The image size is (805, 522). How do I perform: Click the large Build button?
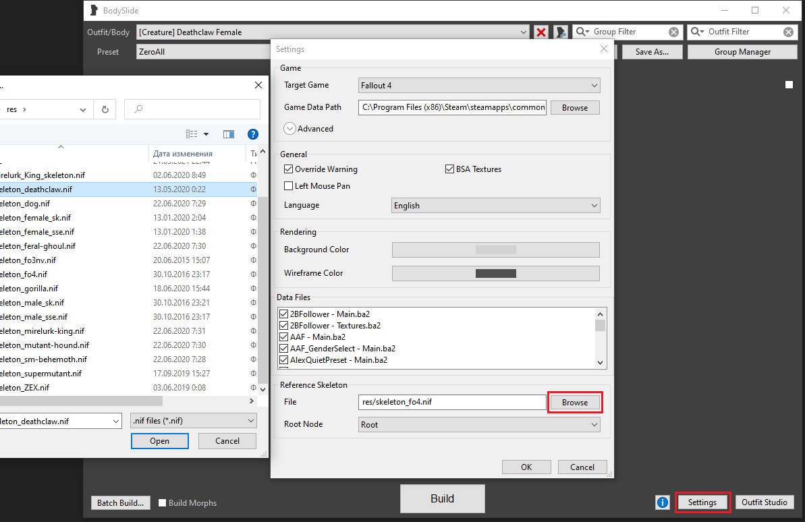coord(442,499)
